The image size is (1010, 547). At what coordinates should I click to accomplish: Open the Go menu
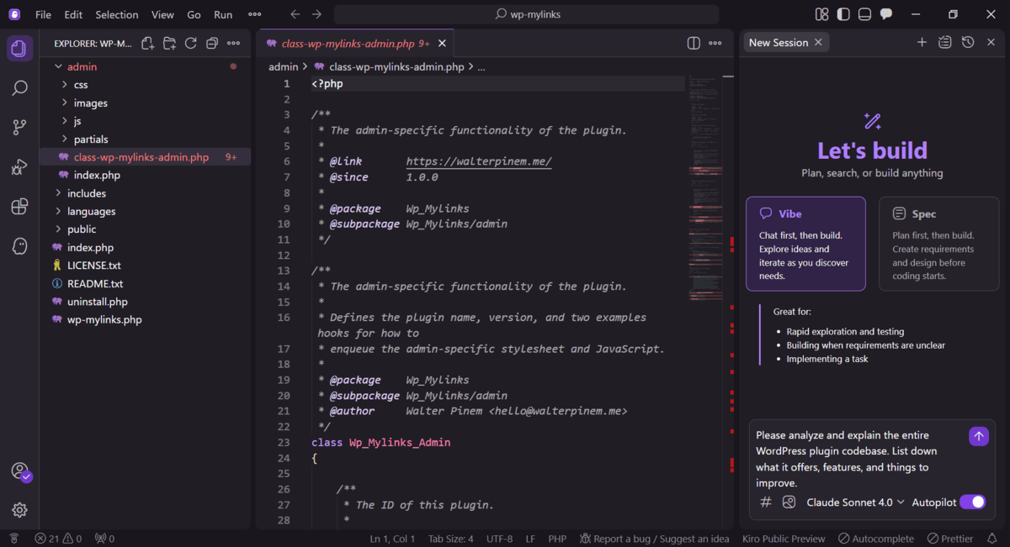pyautogui.click(x=194, y=14)
